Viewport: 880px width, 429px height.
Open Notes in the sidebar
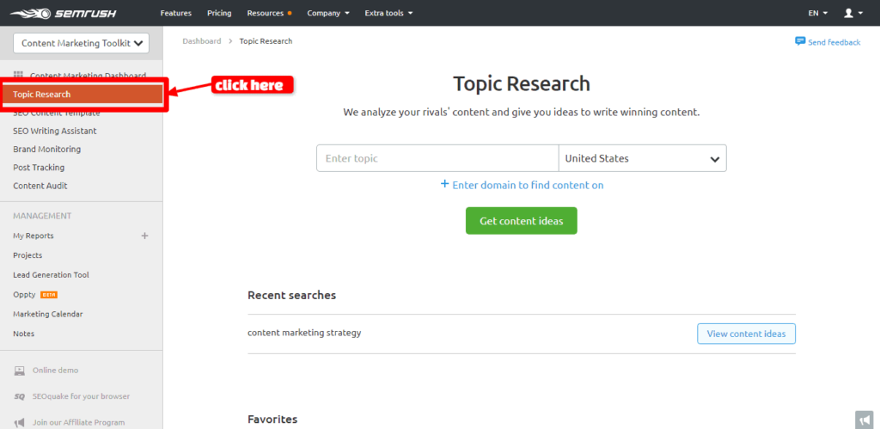pos(23,334)
